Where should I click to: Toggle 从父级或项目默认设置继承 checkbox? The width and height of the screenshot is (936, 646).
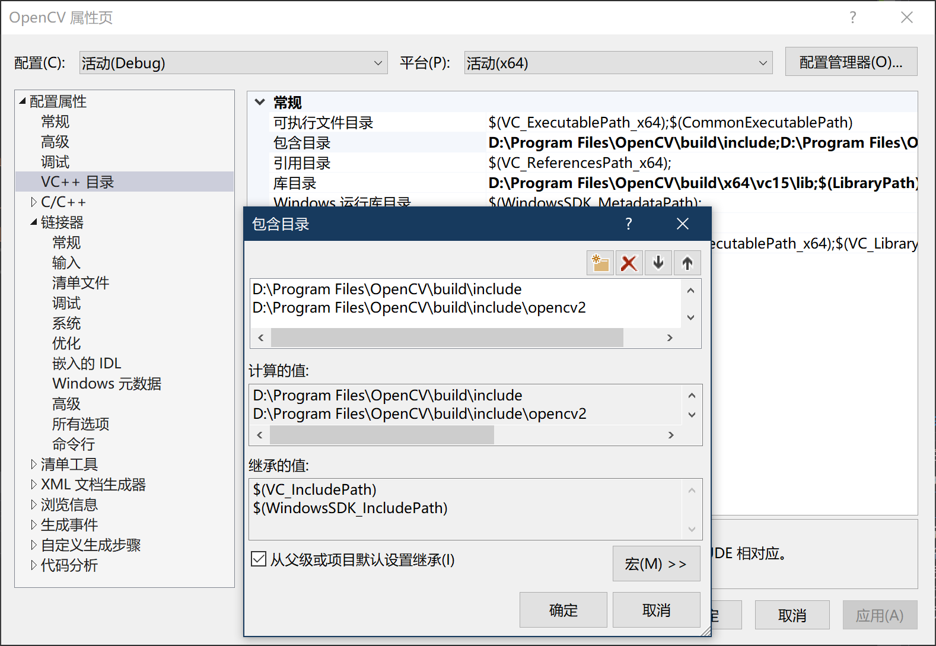point(259,559)
